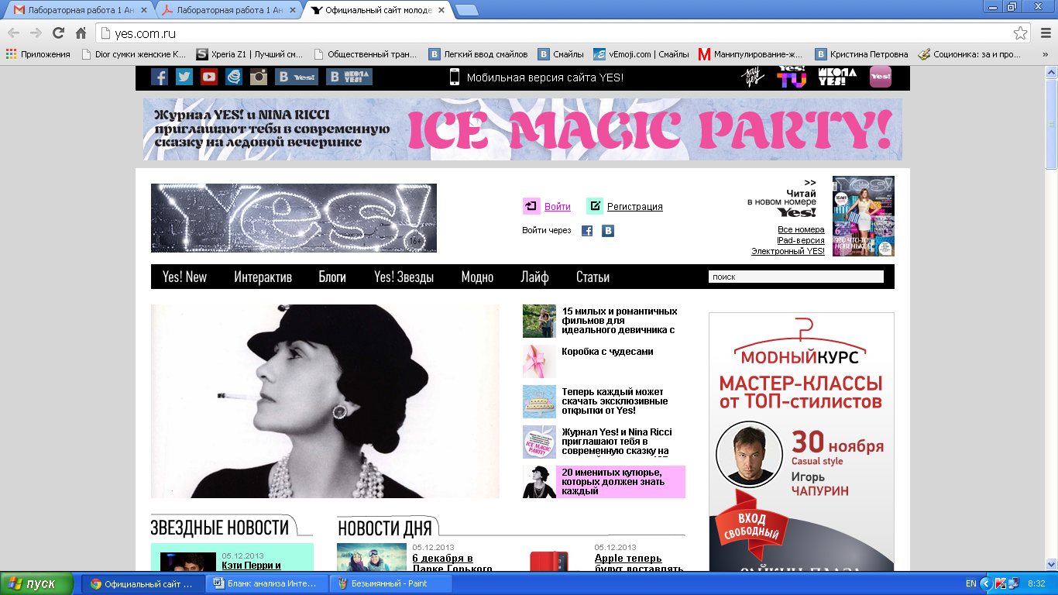Click the mobile phone icon

[x=455, y=77]
